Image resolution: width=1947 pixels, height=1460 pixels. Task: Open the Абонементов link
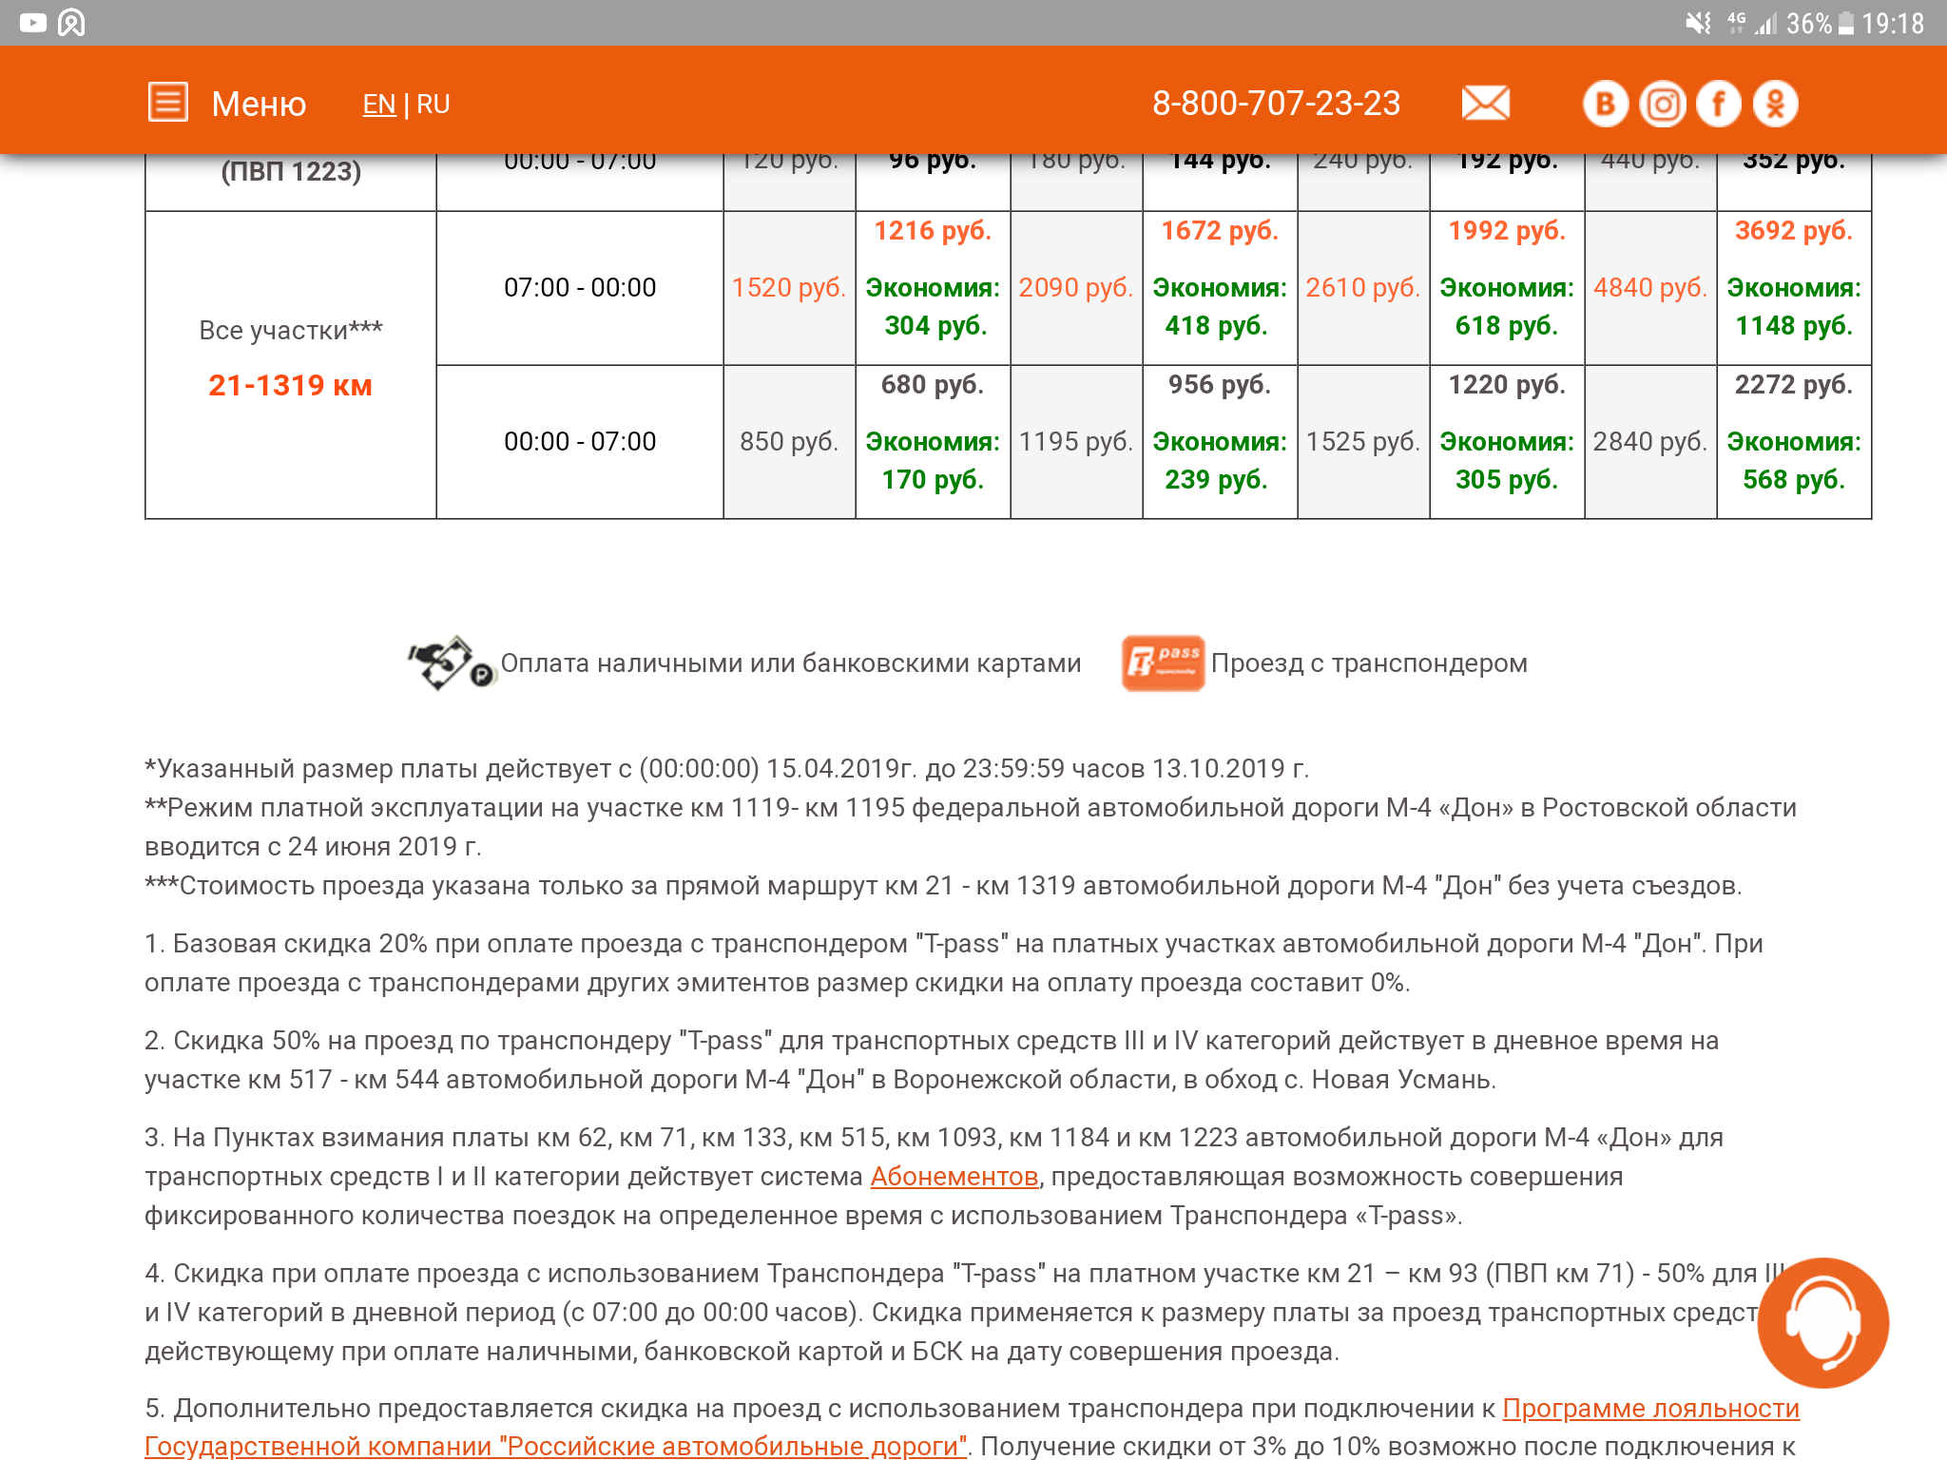[x=954, y=1177]
